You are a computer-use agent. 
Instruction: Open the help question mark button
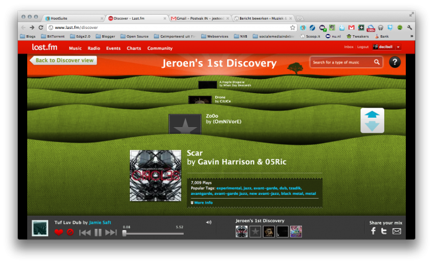[395, 62]
